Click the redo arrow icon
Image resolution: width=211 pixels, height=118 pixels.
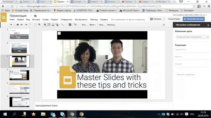coord(26,25)
